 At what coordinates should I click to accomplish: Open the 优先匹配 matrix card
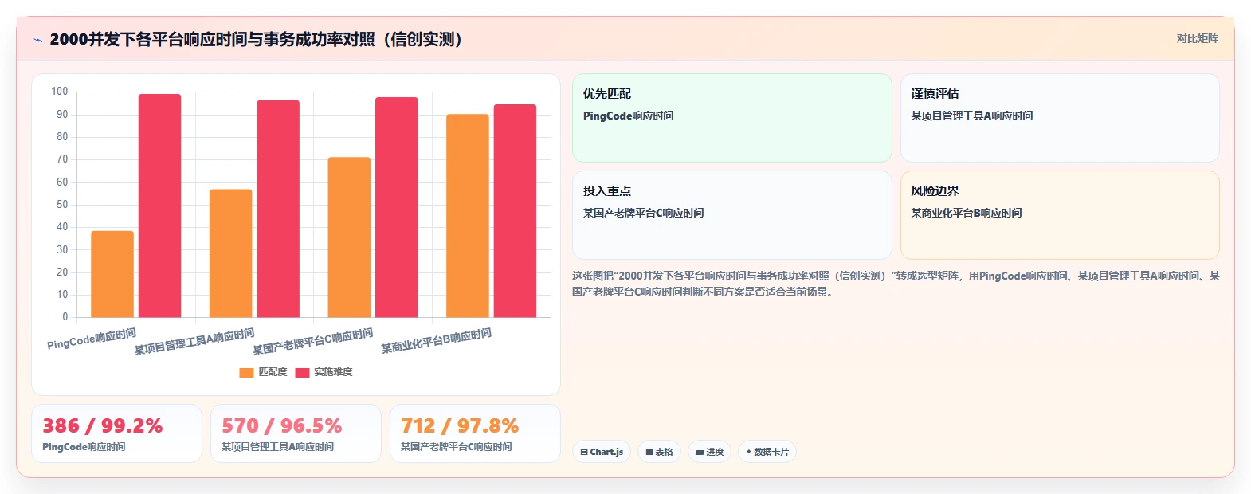tap(731, 118)
